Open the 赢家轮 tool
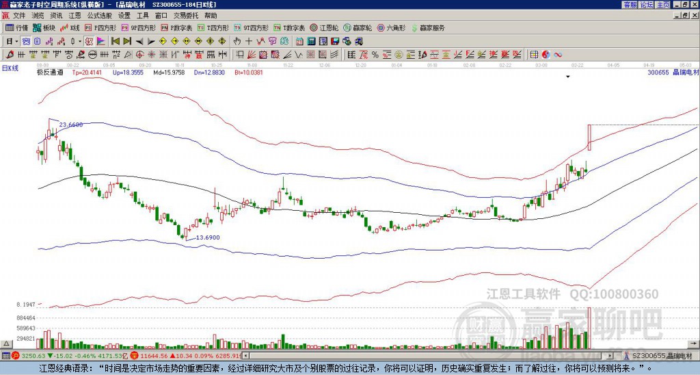The image size is (700, 375). point(358,27)
